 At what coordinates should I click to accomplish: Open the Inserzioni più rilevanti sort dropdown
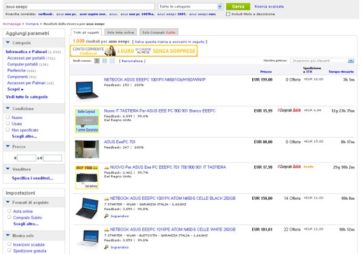pyautogui.click(x=322, y=61)
